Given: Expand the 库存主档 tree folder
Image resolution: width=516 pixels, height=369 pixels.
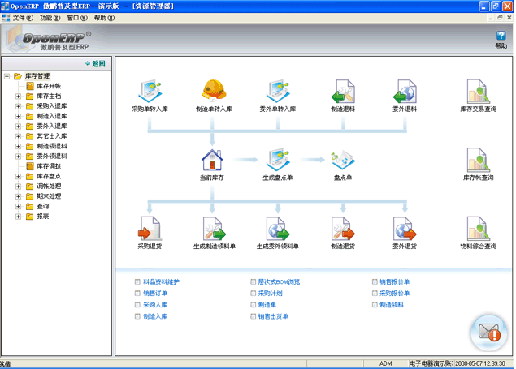Looking at the screenshot, I should point(18,96).
